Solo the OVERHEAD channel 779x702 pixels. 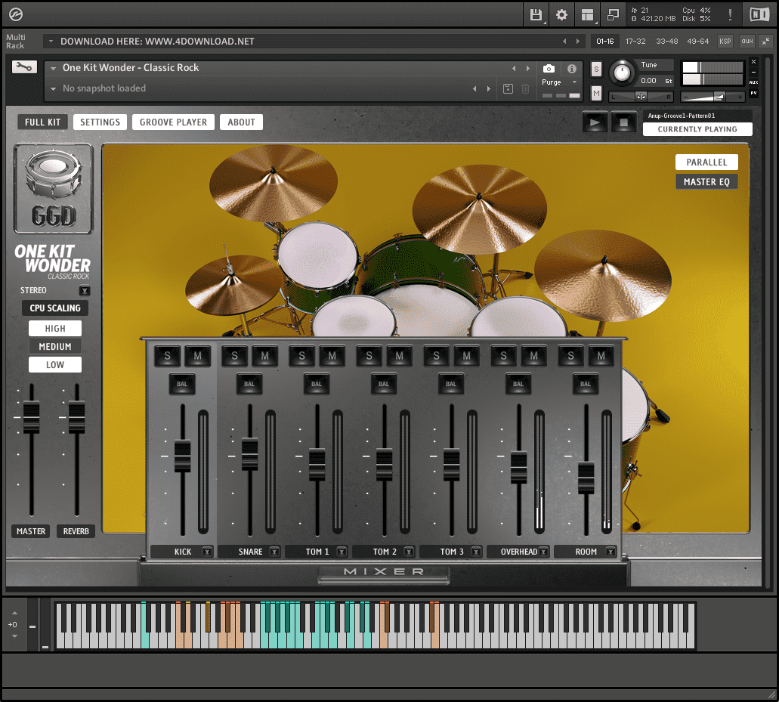(x=503, y=356)
